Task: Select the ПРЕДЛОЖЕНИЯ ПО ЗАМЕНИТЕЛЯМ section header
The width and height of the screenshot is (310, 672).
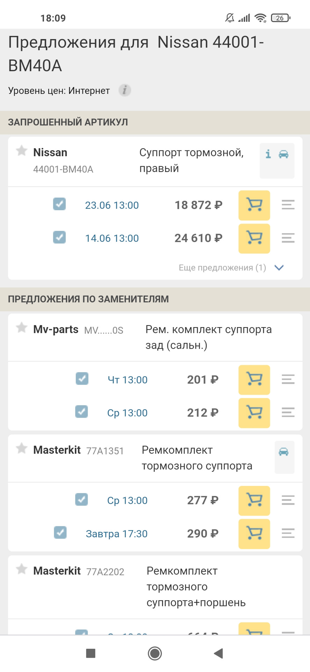Action: click(88, 299)
